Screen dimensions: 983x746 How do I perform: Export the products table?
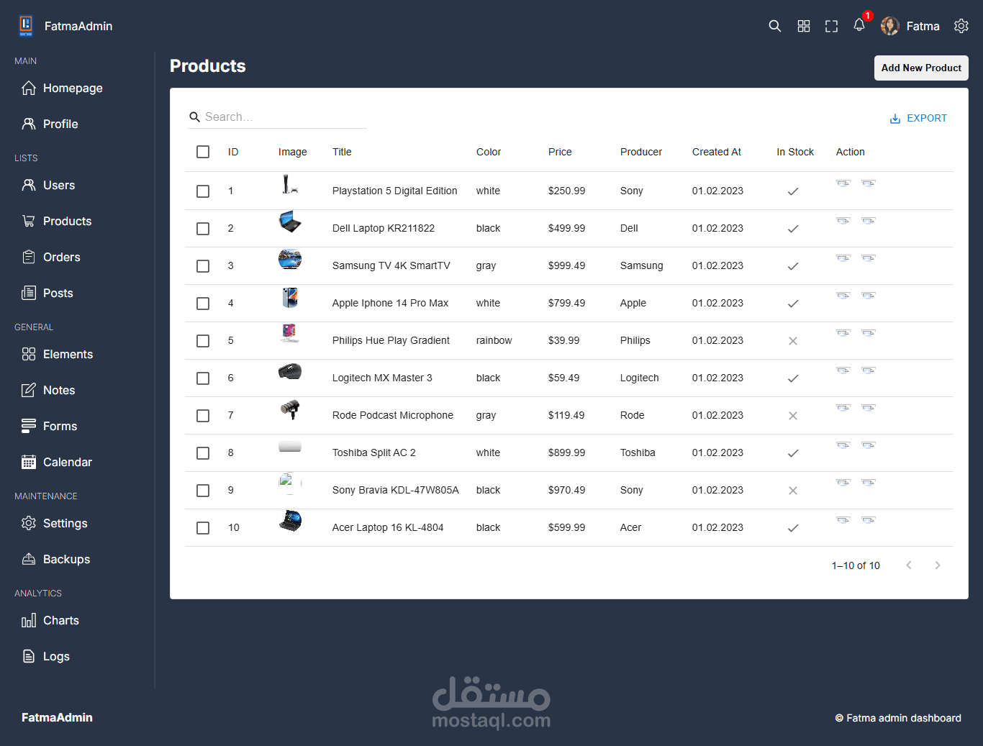point(918,118)
